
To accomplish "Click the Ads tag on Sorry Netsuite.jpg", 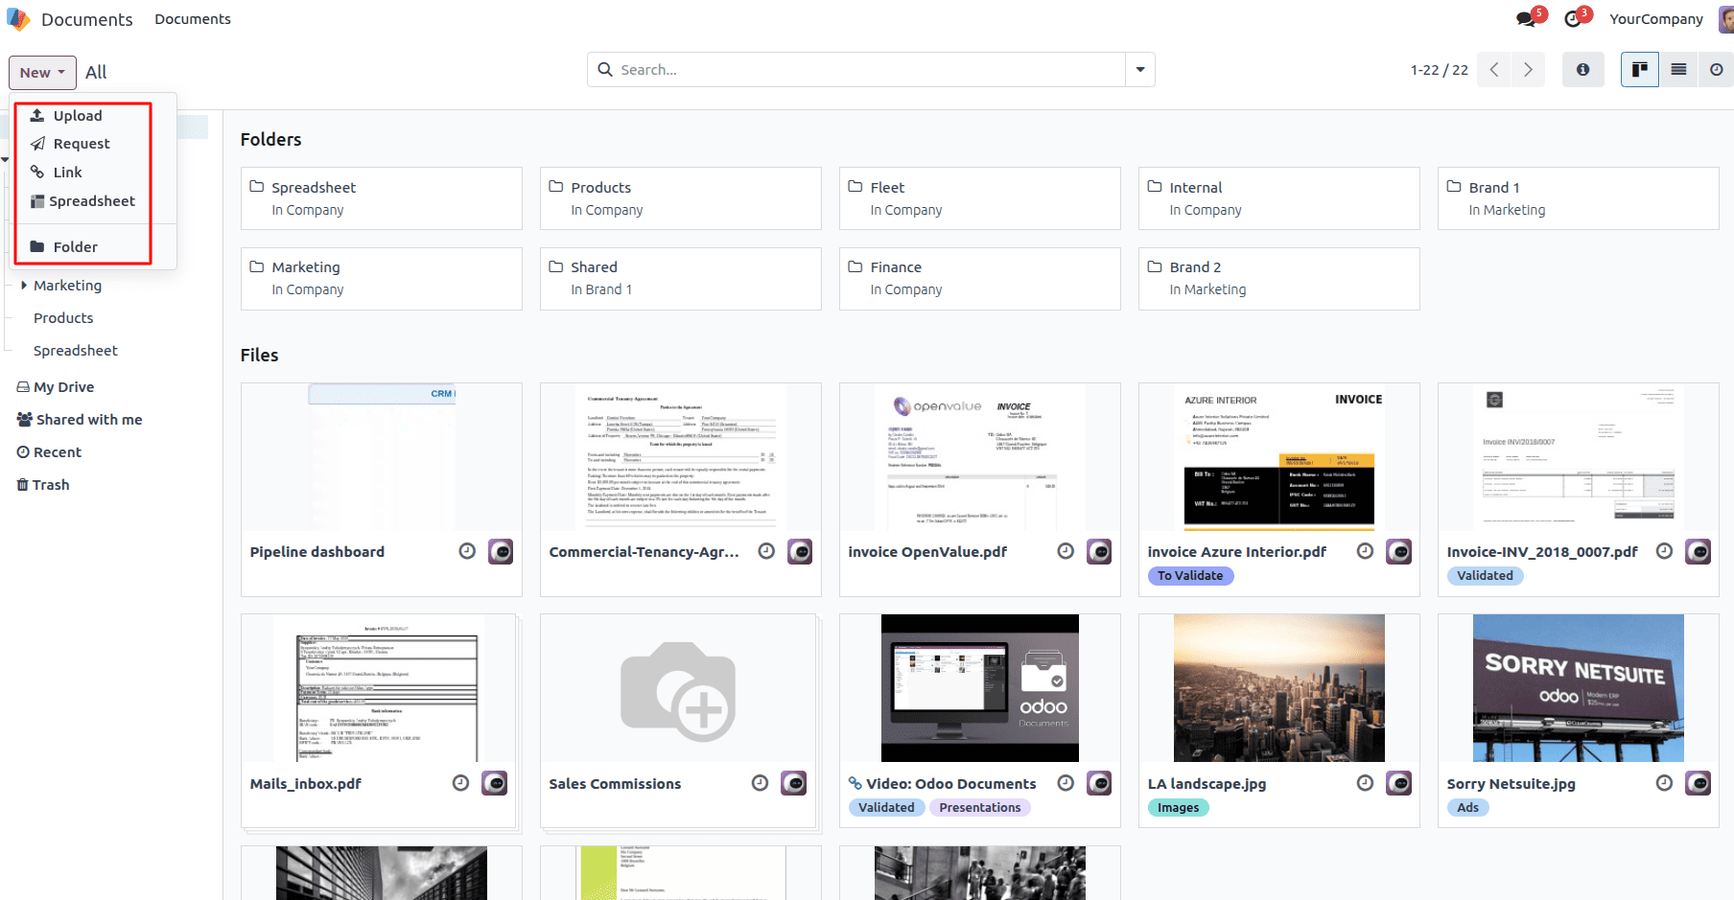I will click(x=1467, y=808).
